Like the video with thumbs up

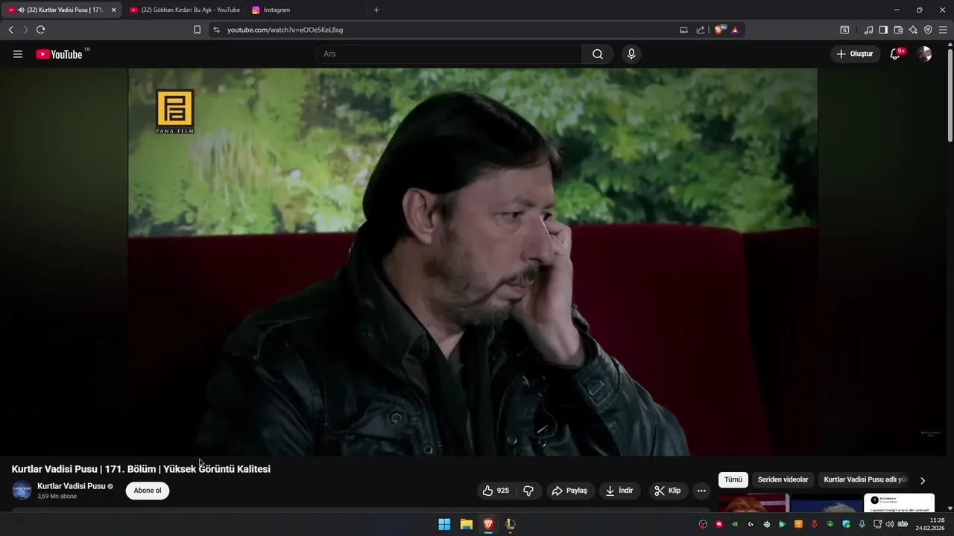click(496, 491)
